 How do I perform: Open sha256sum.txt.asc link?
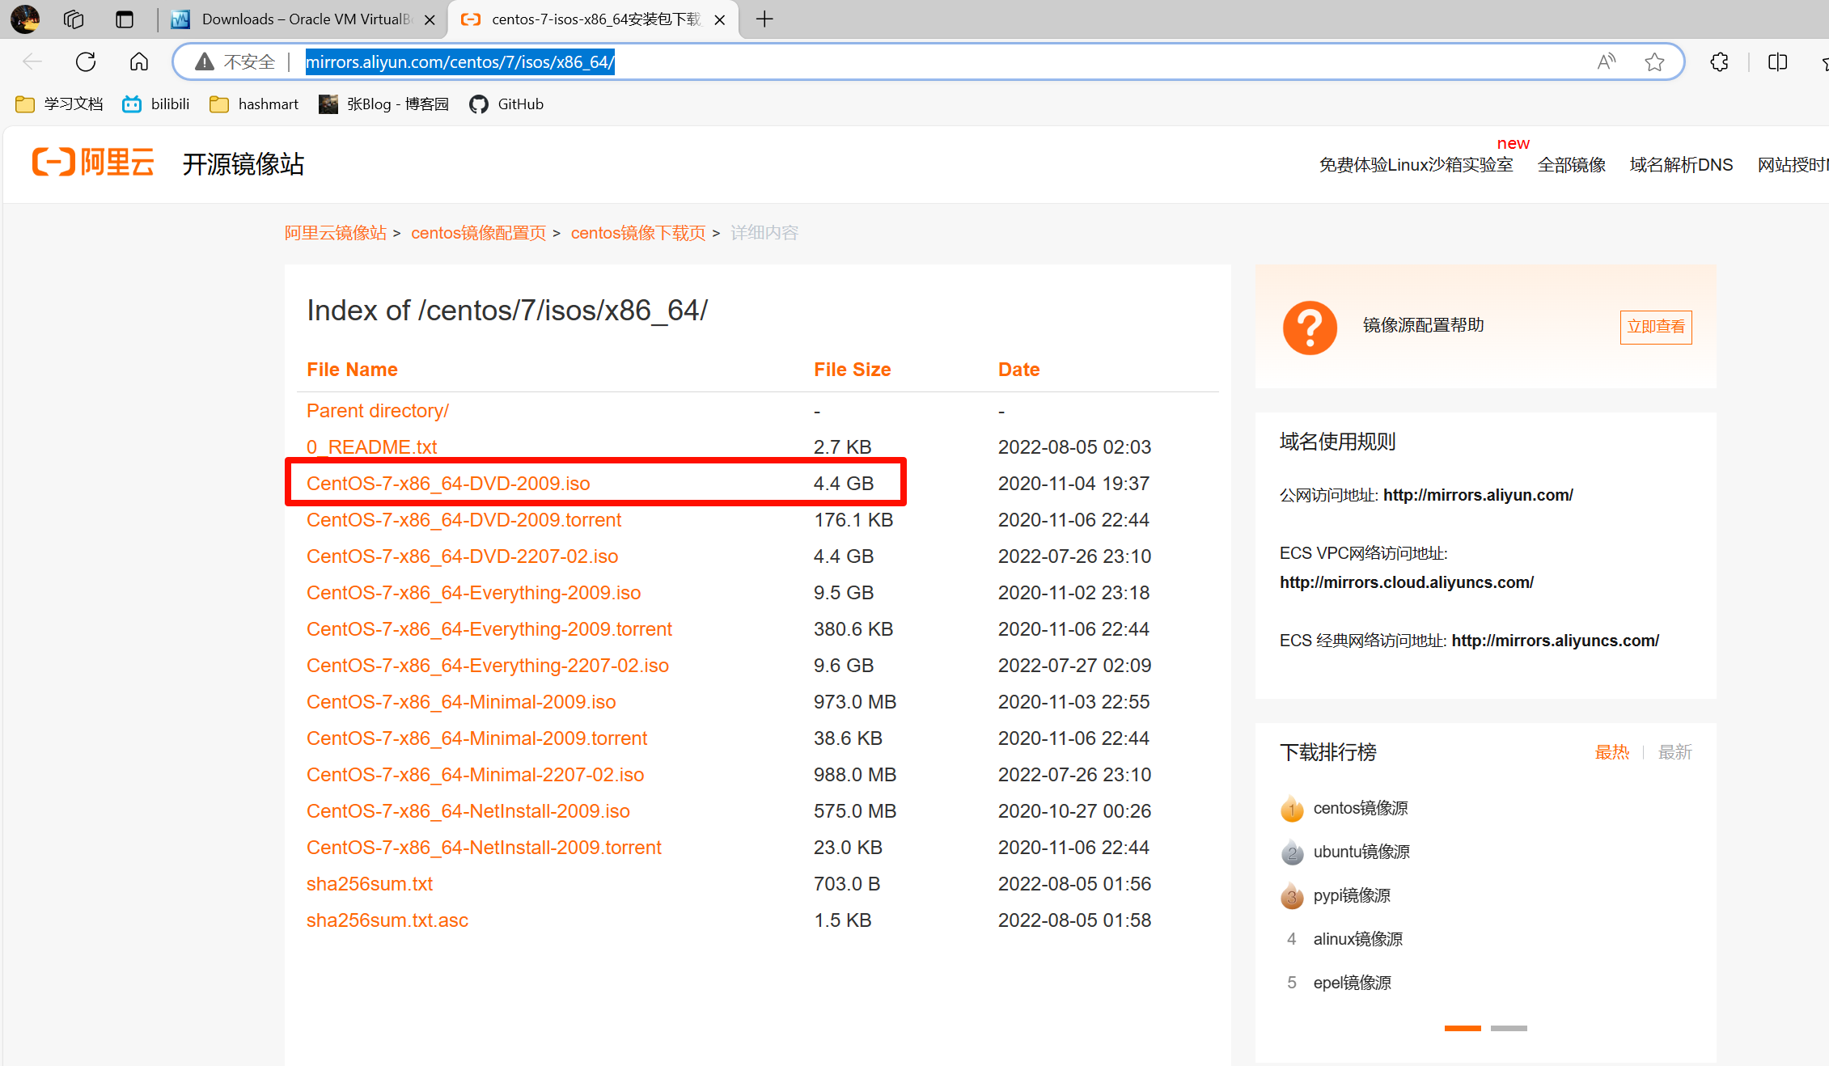point(387,920)
